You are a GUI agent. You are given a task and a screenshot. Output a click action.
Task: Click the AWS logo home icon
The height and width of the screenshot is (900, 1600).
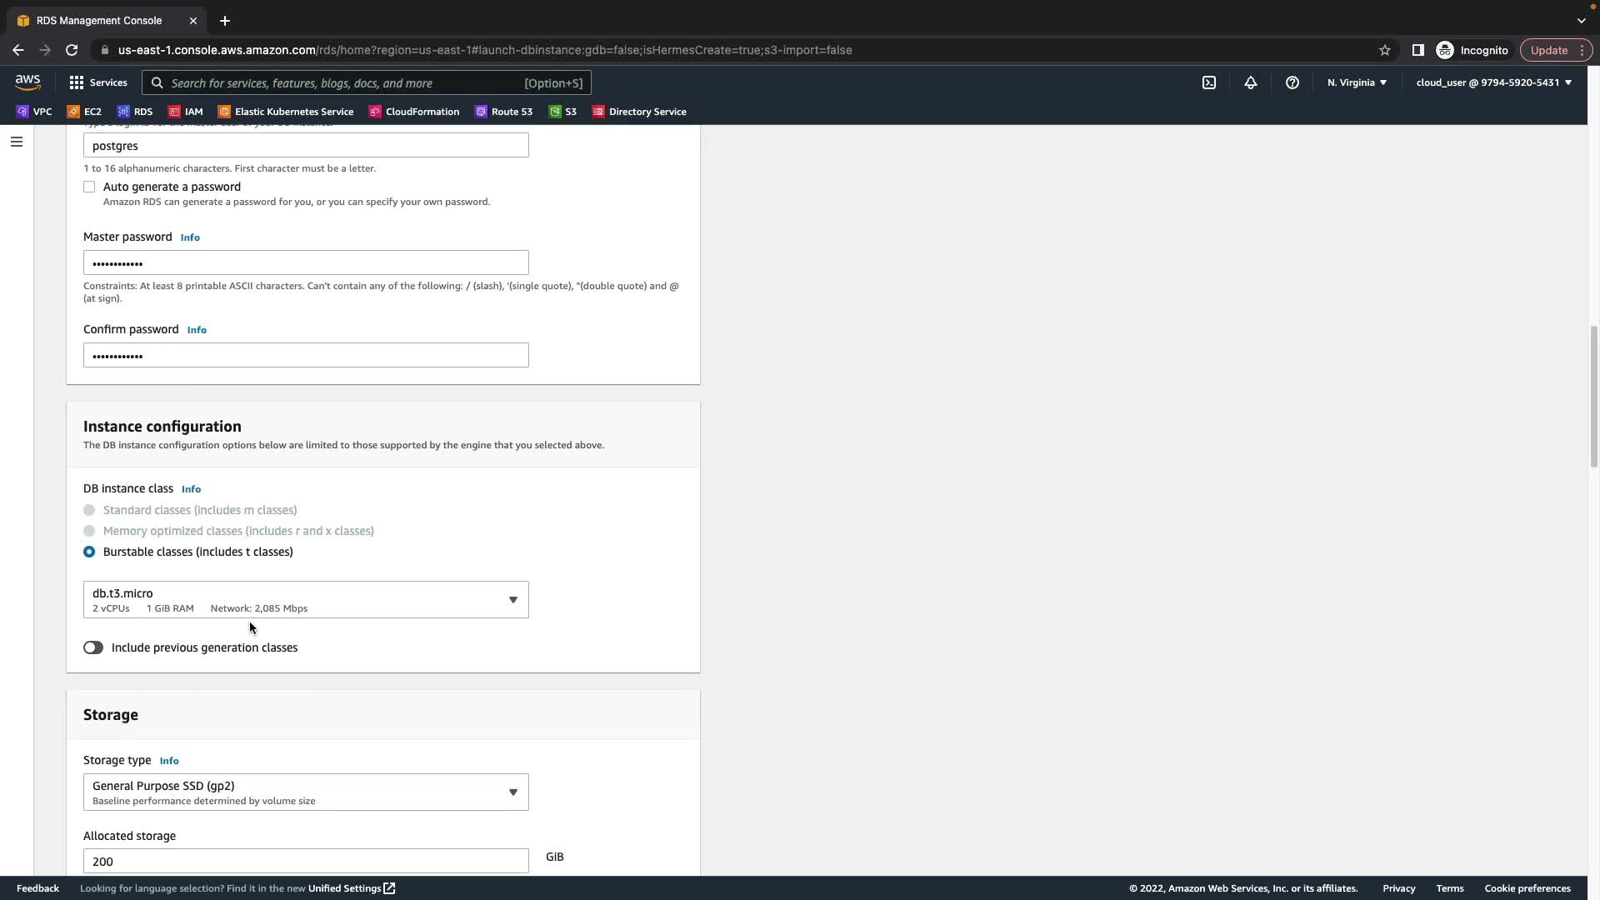(27, 82)
